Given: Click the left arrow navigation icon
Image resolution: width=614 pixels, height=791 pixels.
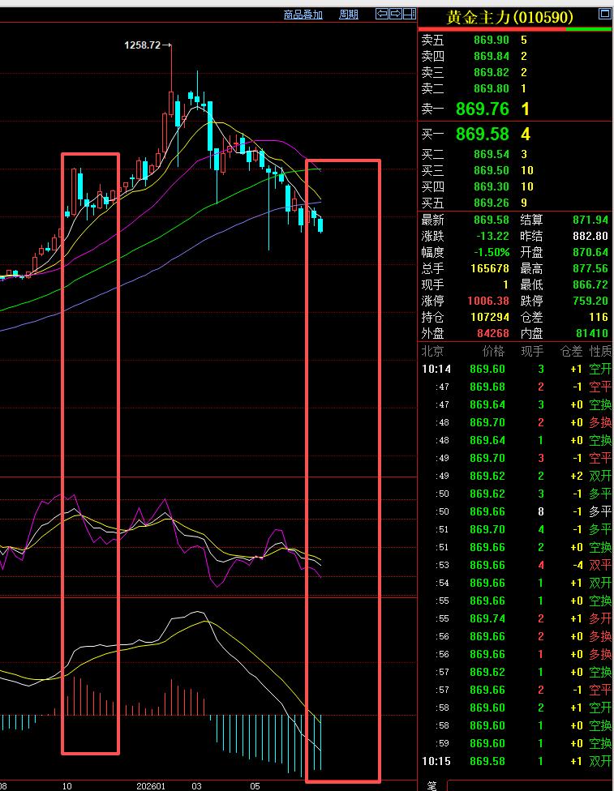Looking at the screenshot, I should click(382, 14).
